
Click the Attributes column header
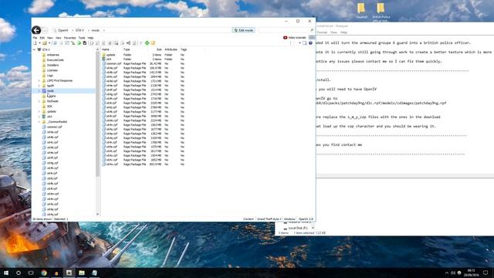click(x=171, y=49)
